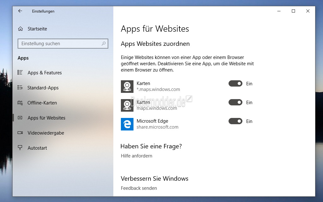Screen dimensions: 323x202
Task: Click the Standard-Apps icon
Action: click(20, 88)
